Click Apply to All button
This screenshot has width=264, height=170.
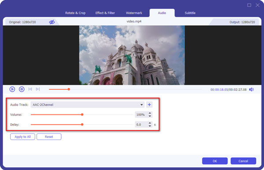point(22,137)
